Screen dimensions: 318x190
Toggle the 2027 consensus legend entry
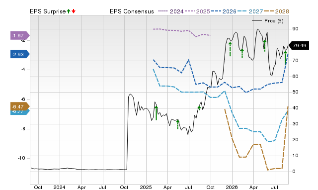[250, 11]
